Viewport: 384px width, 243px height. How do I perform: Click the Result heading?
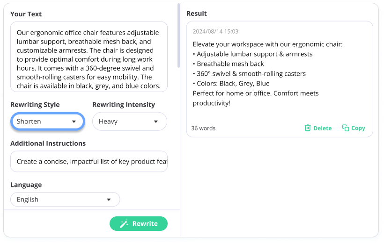click(x=196, y=14)
